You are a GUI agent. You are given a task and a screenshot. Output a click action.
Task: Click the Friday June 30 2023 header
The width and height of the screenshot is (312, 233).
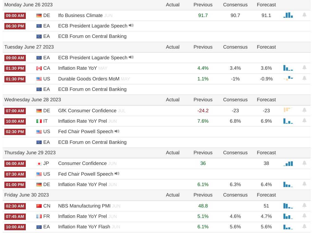[27, 195]
